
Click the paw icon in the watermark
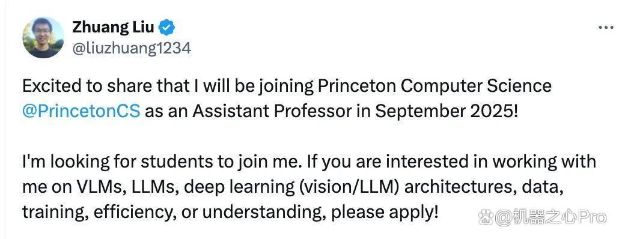(x=486, y=217)
